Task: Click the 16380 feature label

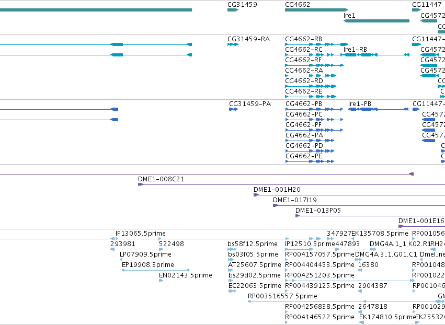Action: tap(368, 265)
